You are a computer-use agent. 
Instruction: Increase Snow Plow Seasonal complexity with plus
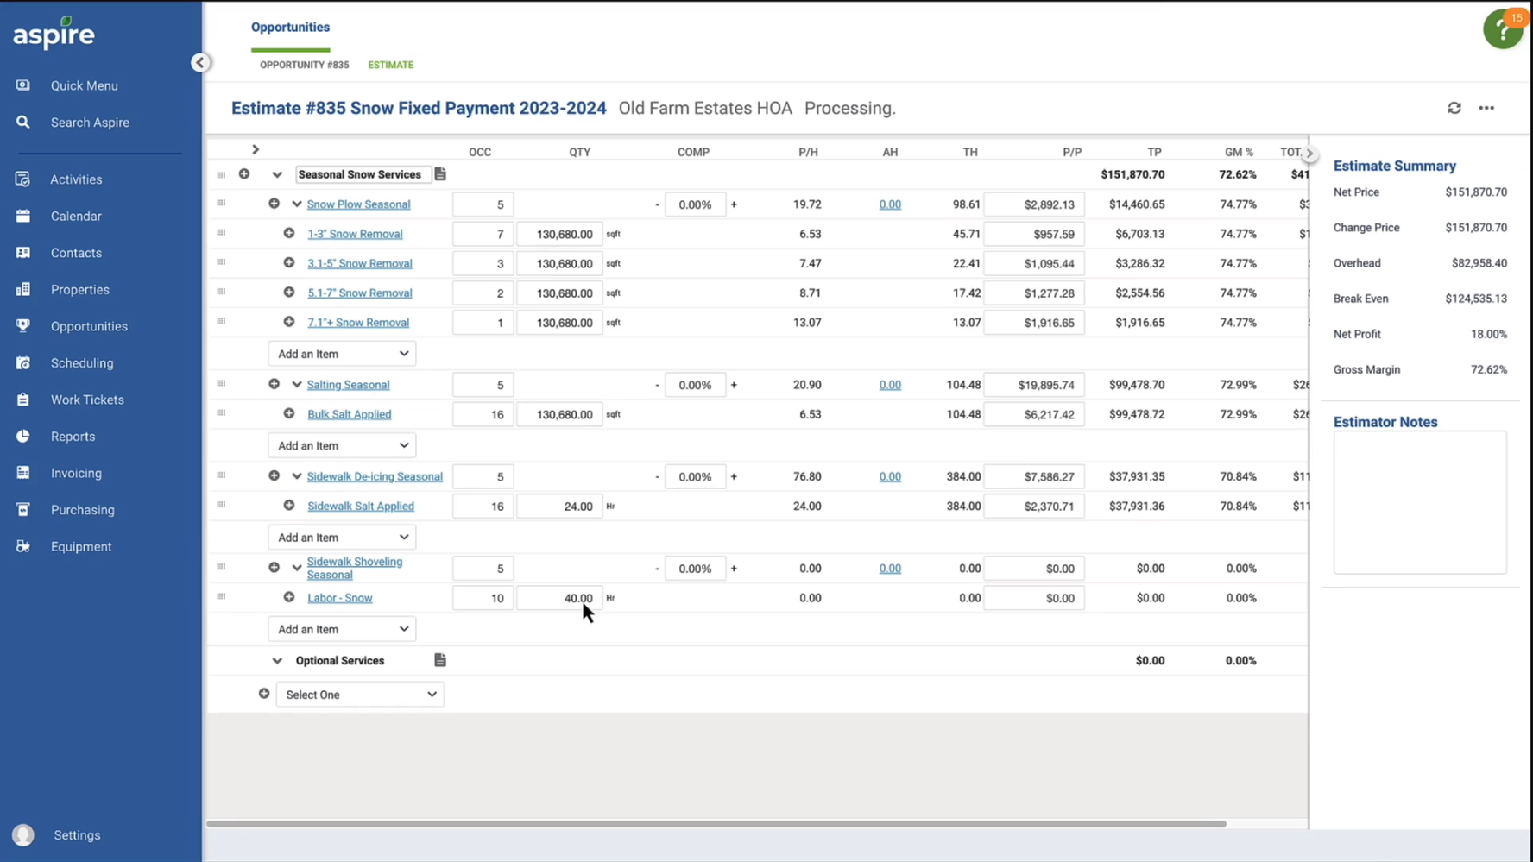point(734,204)
